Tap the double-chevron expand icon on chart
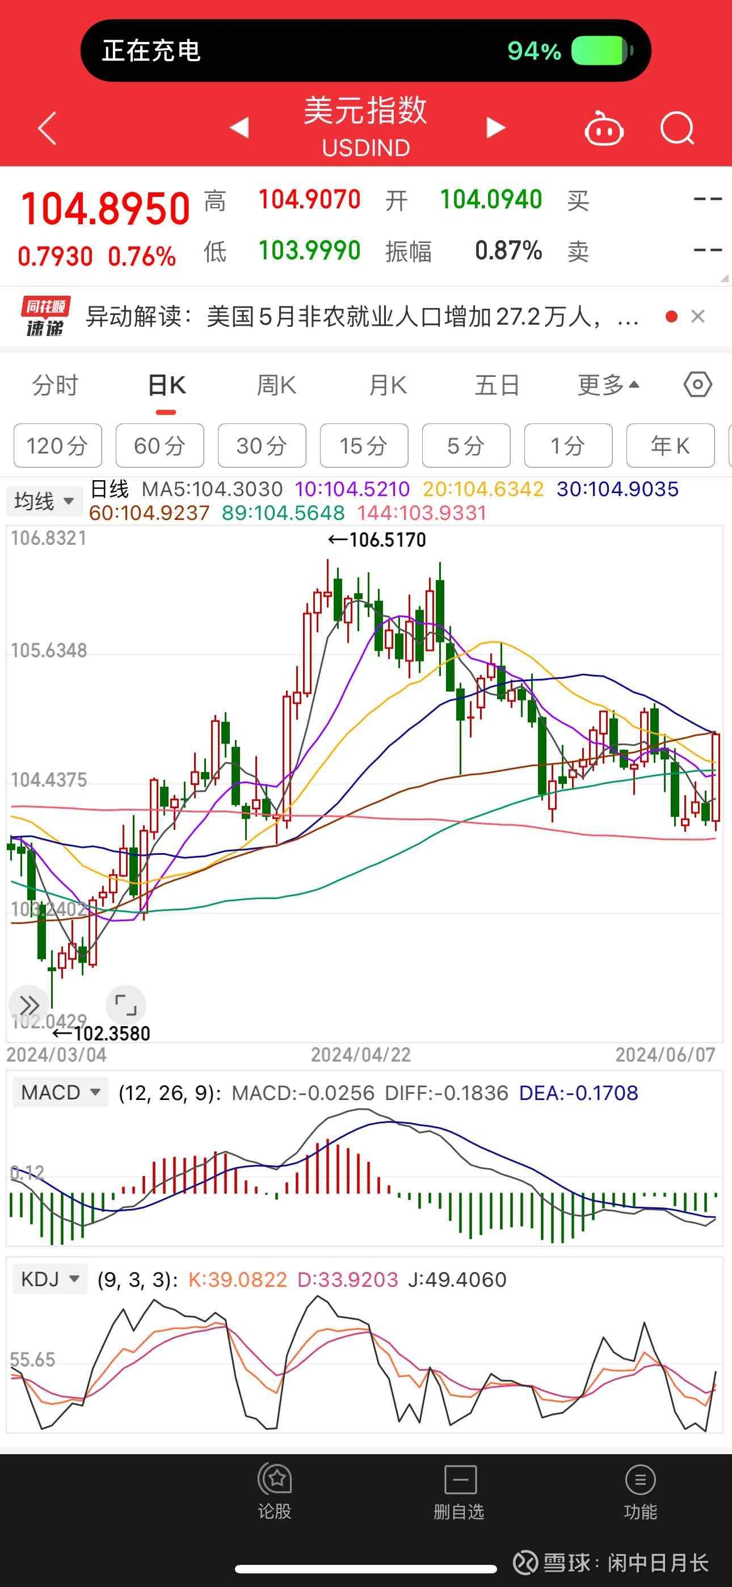Screen dimensions: 732x1587 [28, 1005]
